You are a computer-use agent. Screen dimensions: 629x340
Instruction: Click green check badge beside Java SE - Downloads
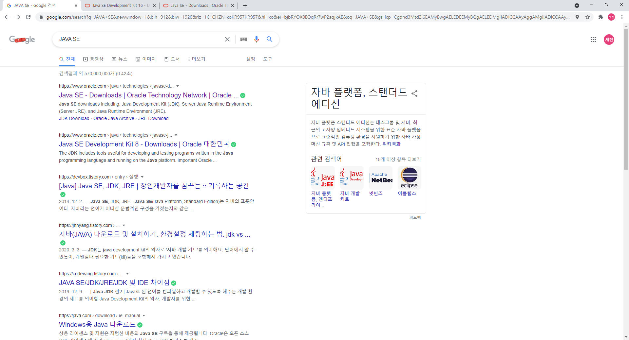(x=243, y=95)
